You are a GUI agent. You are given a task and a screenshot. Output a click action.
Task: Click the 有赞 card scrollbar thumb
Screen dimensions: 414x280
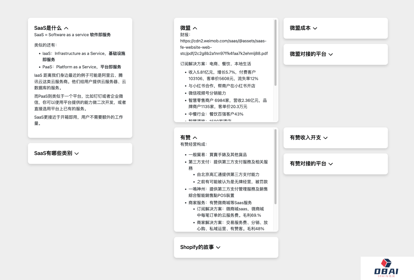(275, 167)
